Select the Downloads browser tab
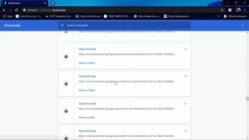This screenshot has width=249, height=140. tap(25, 3)
